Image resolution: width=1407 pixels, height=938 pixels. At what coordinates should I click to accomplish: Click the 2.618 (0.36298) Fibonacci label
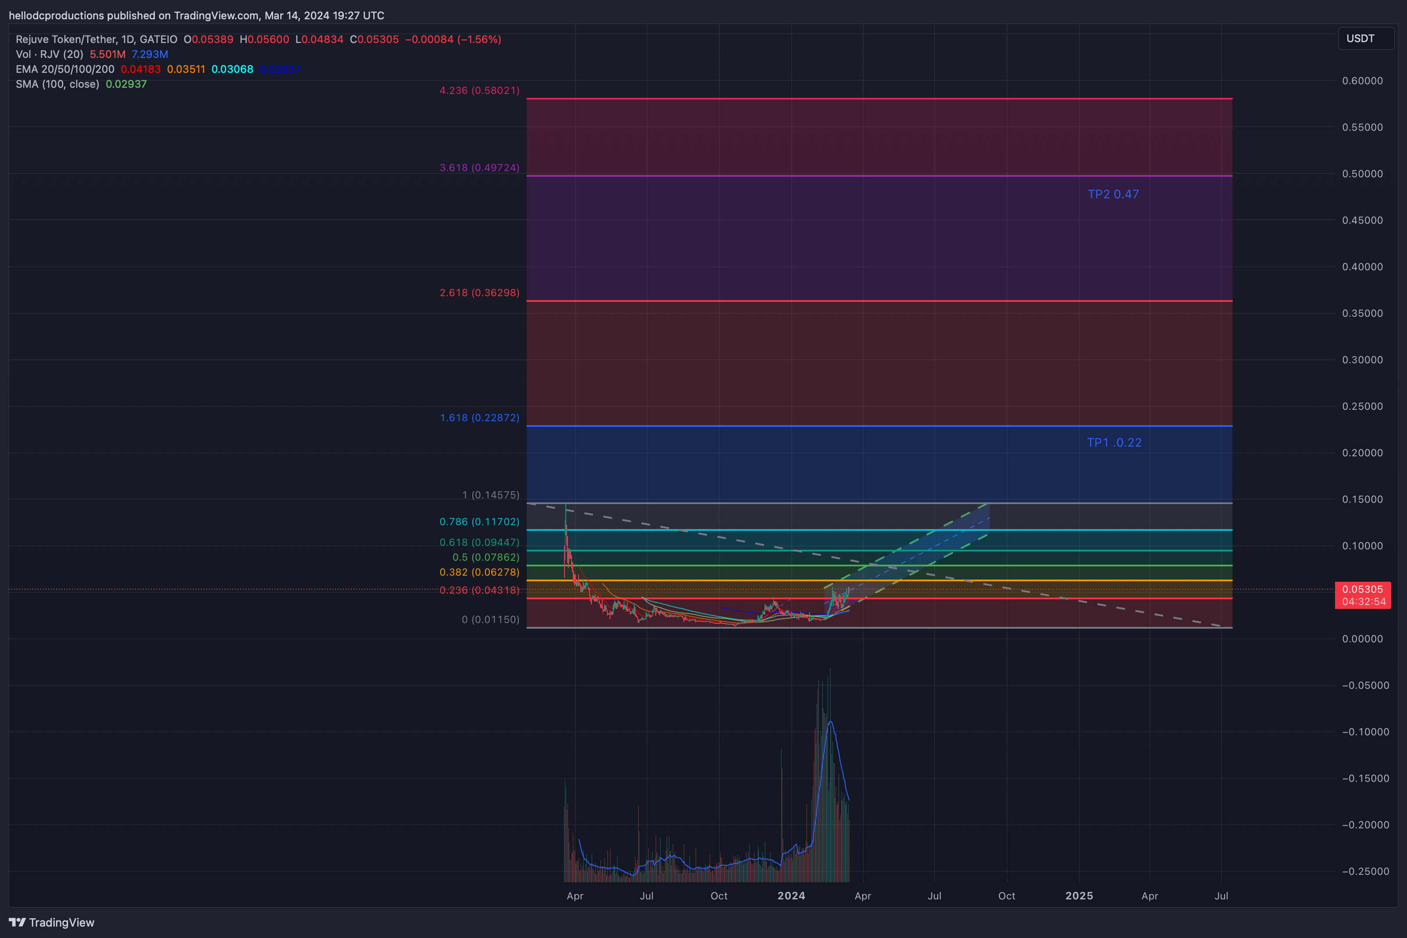pos(479,293)
